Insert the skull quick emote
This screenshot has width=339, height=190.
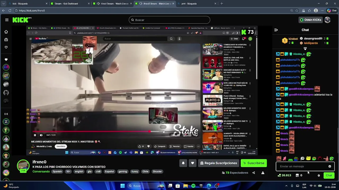click(302, 159)
